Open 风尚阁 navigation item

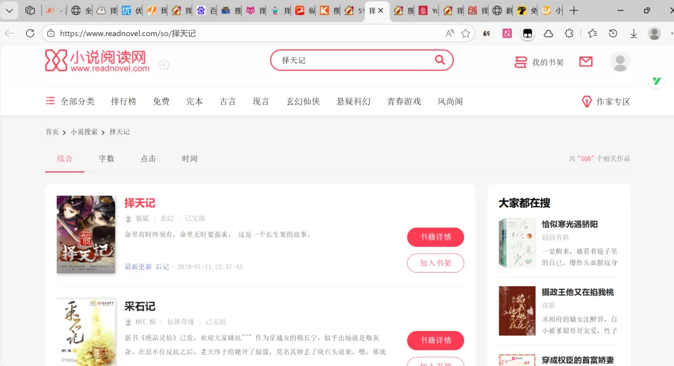[450, 101]
